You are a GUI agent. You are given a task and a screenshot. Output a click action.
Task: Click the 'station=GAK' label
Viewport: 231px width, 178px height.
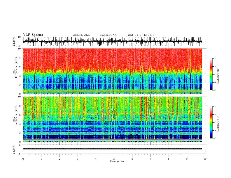click(108, 35)
